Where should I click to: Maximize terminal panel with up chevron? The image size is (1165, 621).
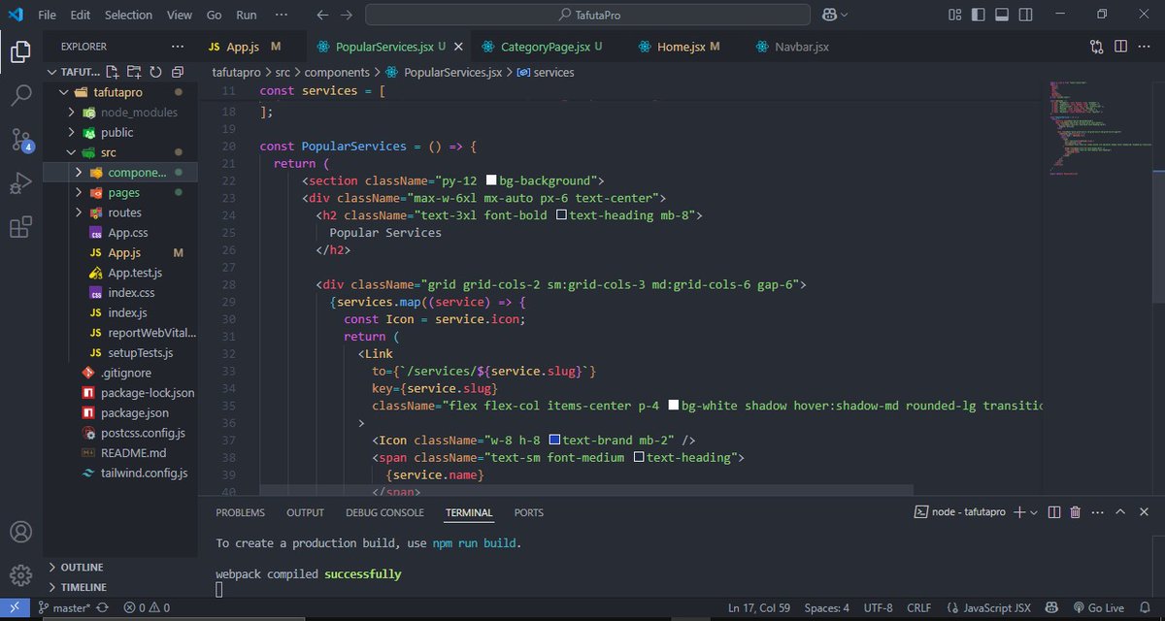pos(1120,512)
